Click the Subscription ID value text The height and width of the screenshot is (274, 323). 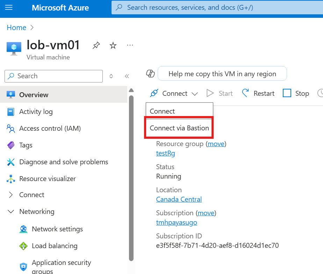point(217,245)
